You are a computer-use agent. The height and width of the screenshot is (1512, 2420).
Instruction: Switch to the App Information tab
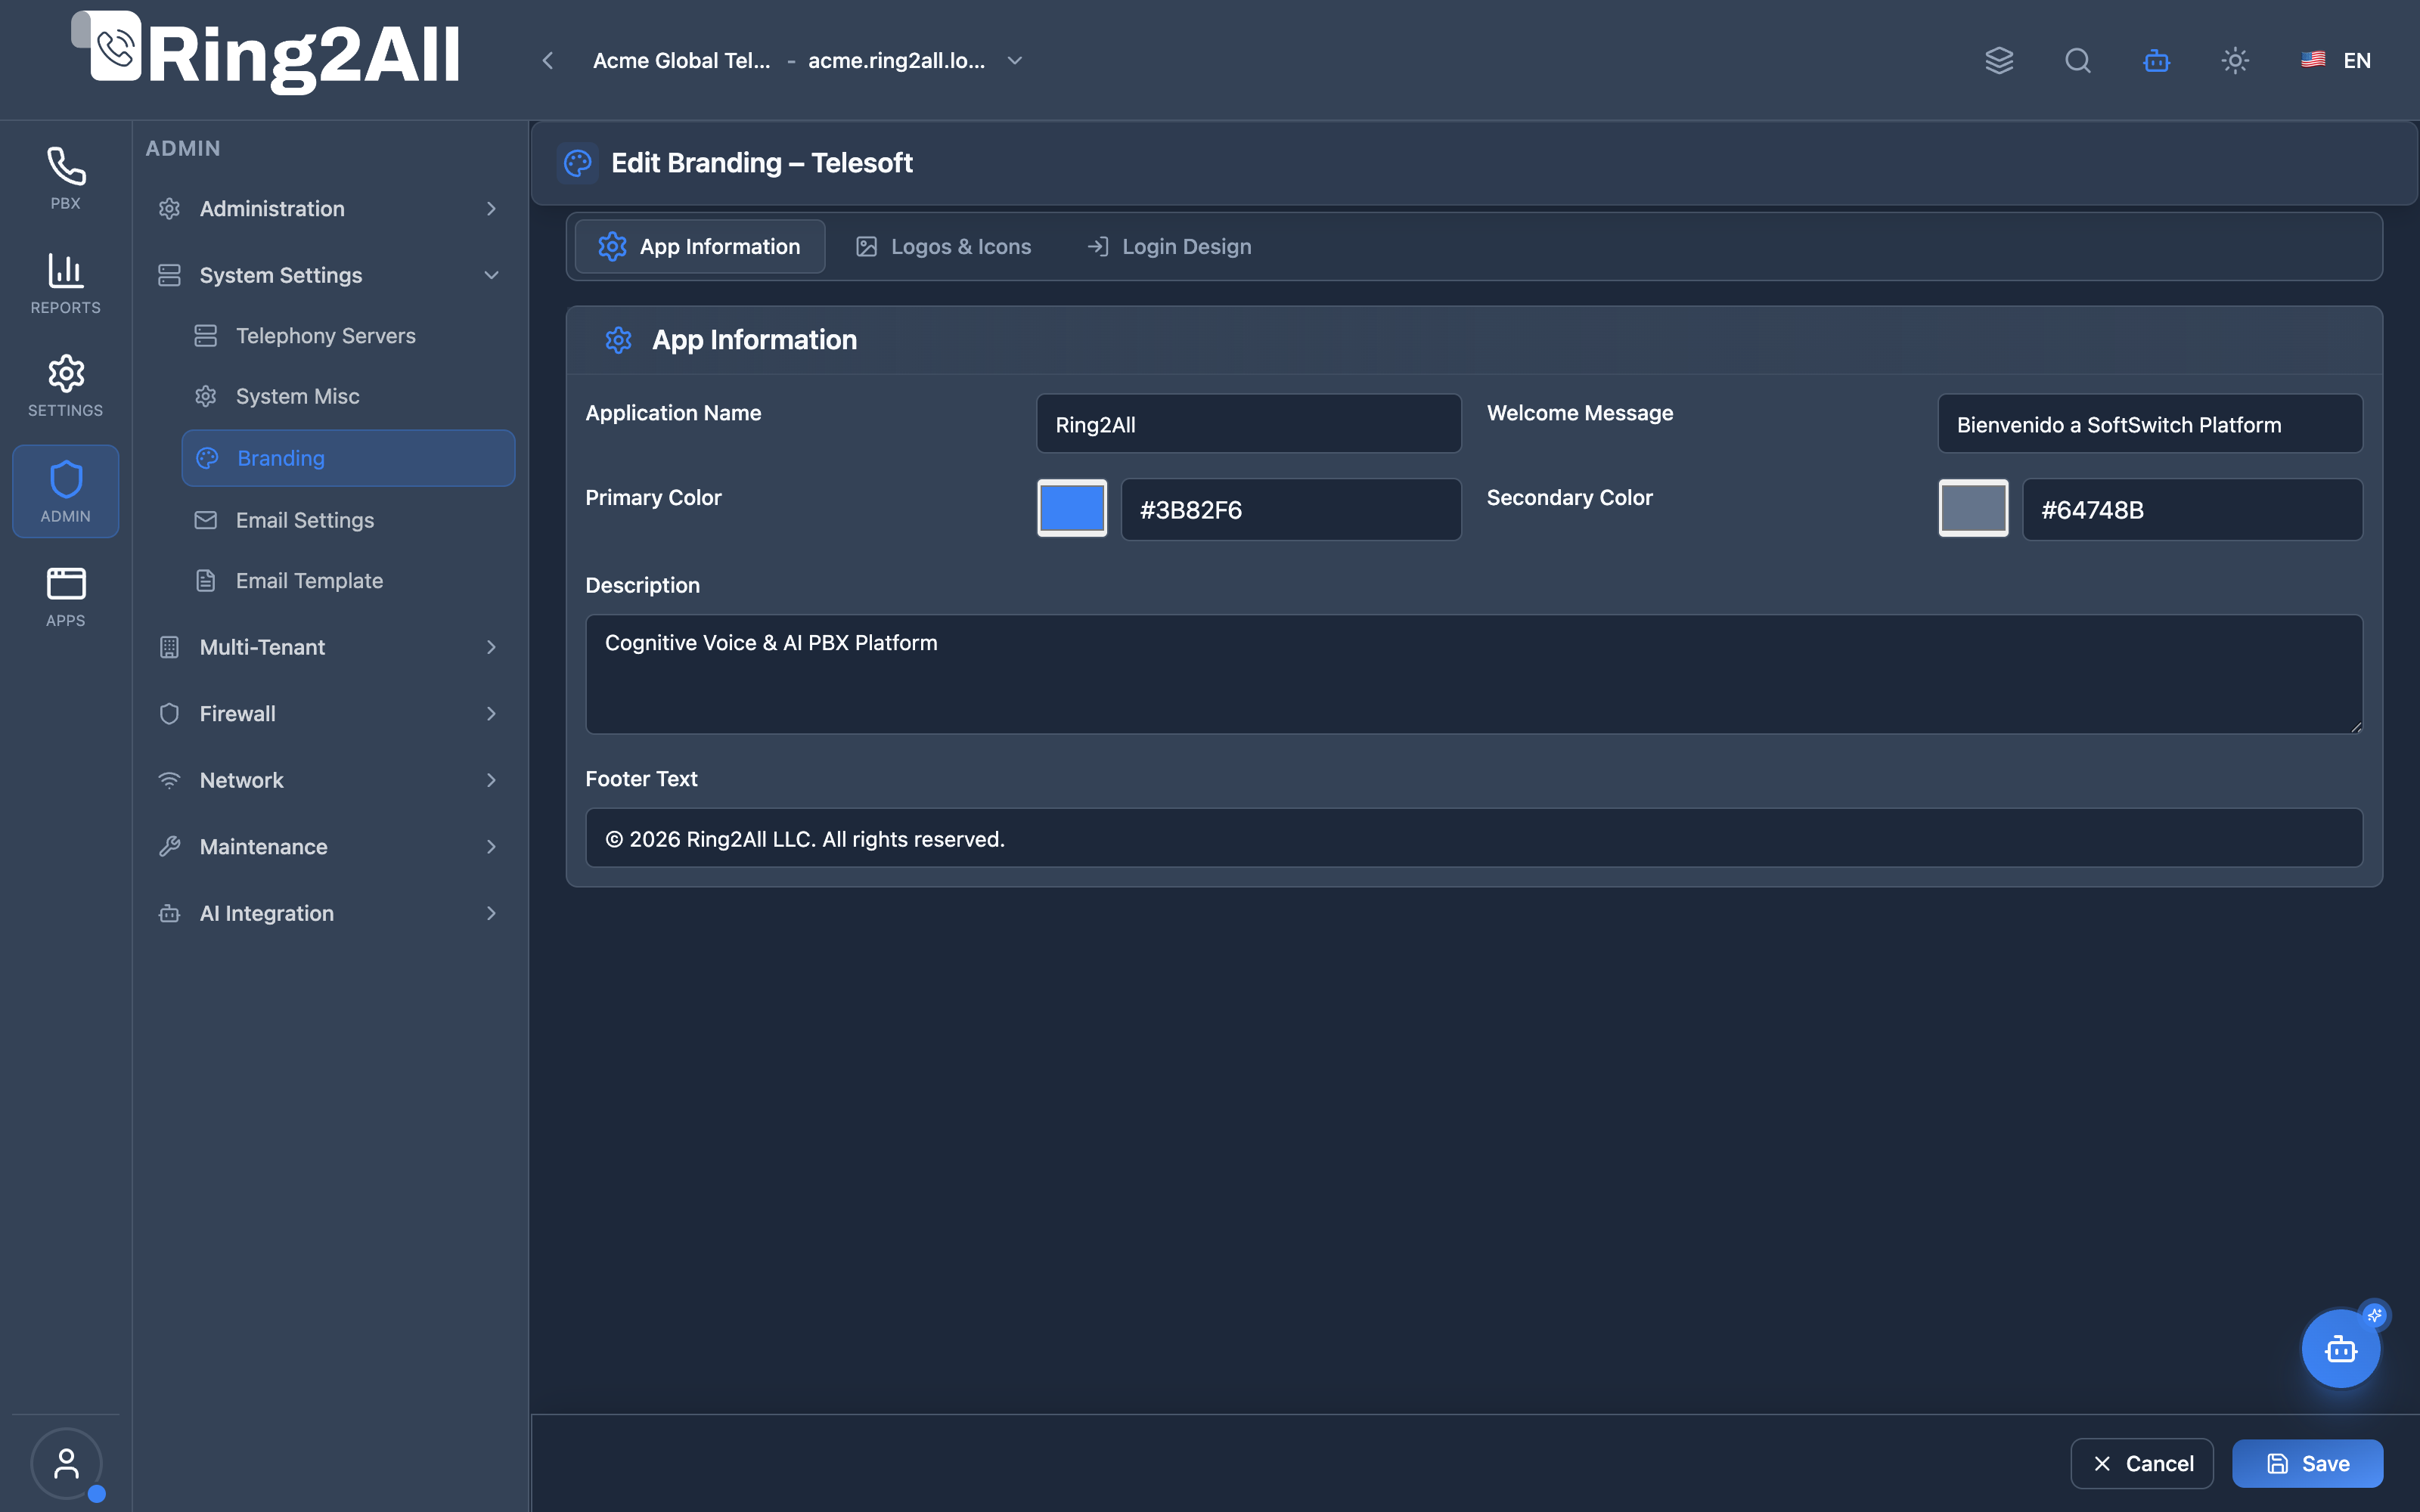click(x=700, y=246)
